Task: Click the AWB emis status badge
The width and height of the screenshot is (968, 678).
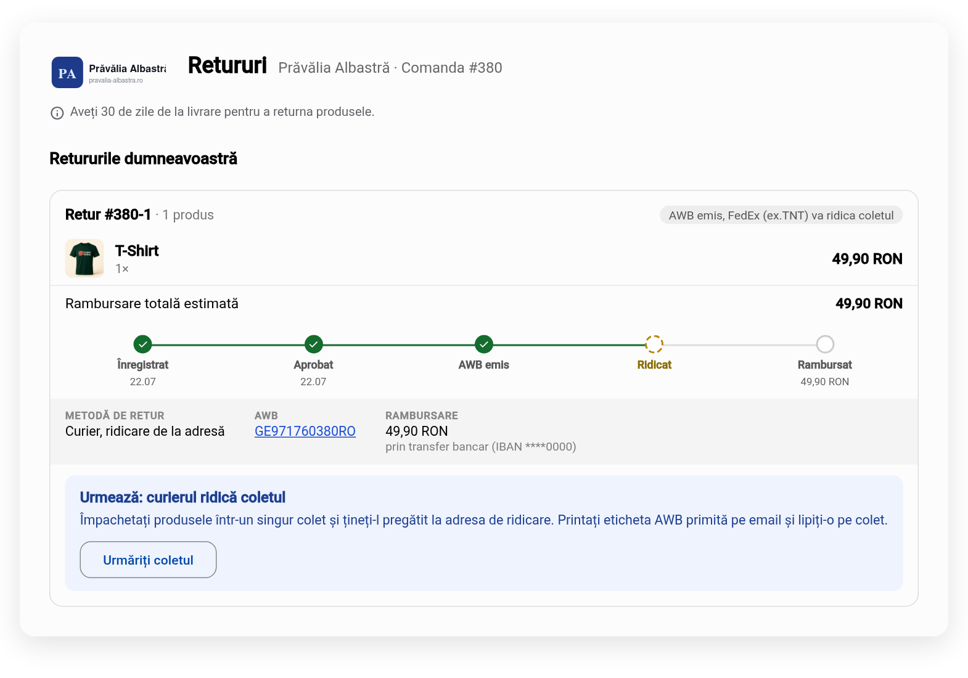Action: click(x=781, y=215)
